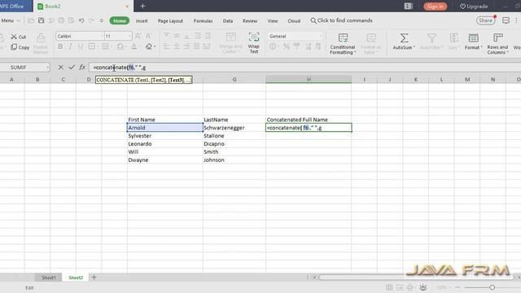Click the Format table icon
Viewport: 521px width, 293px height.
coord(474,38)
